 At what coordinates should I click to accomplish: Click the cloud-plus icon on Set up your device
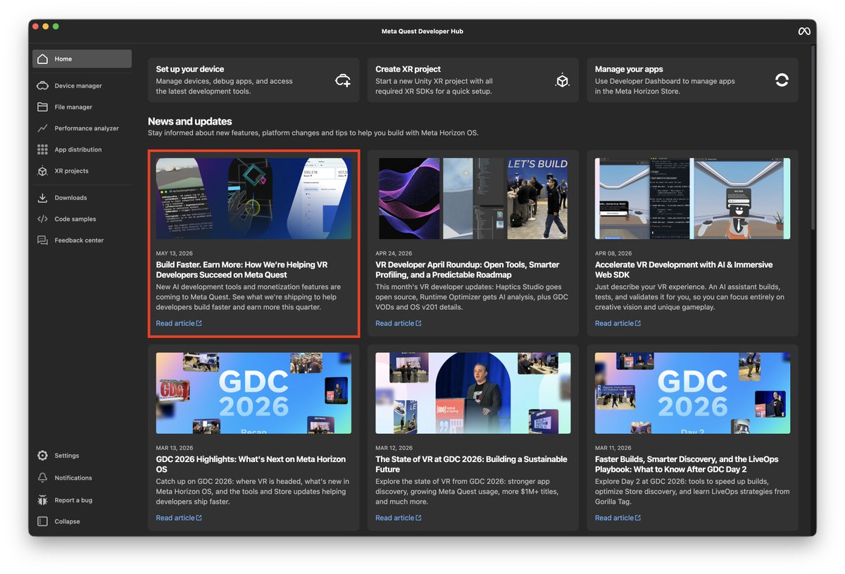[343, 80]
